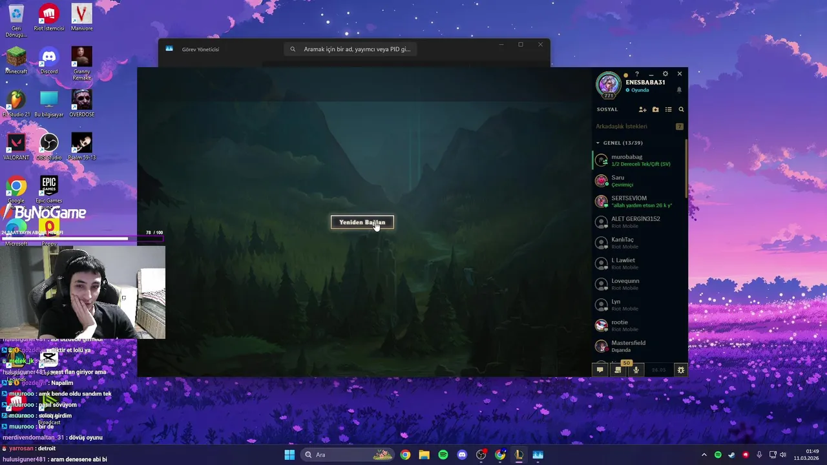Open the Manivore desktop icon
This screenshot has width=827, height=465.
click(81, 17)
